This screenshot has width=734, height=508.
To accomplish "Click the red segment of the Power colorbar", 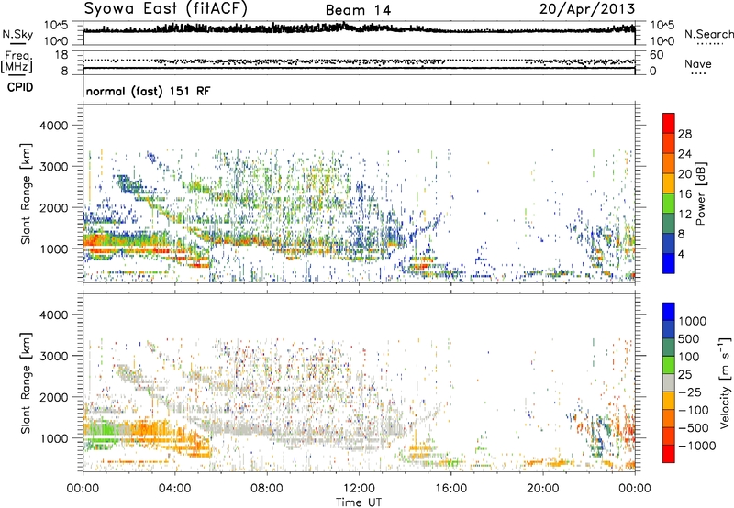I will [669, 123].
